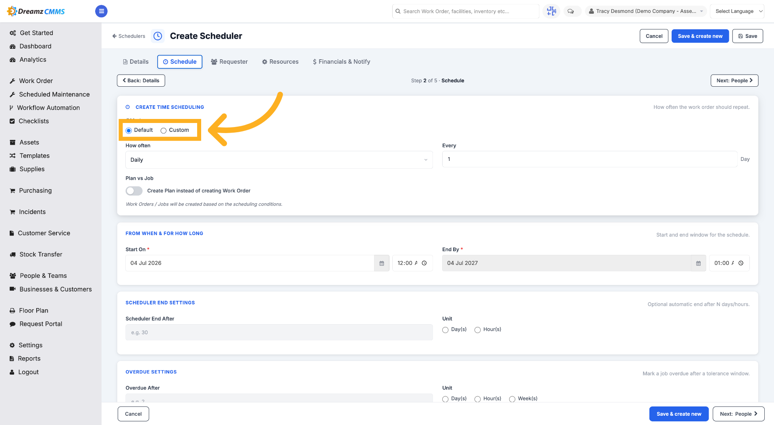Click Logout in the sidebar
The width and height of the screenshot is (774, 425).
28,372
